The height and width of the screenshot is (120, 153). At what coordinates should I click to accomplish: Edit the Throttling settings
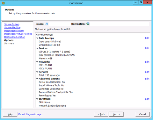coord(147,99)
